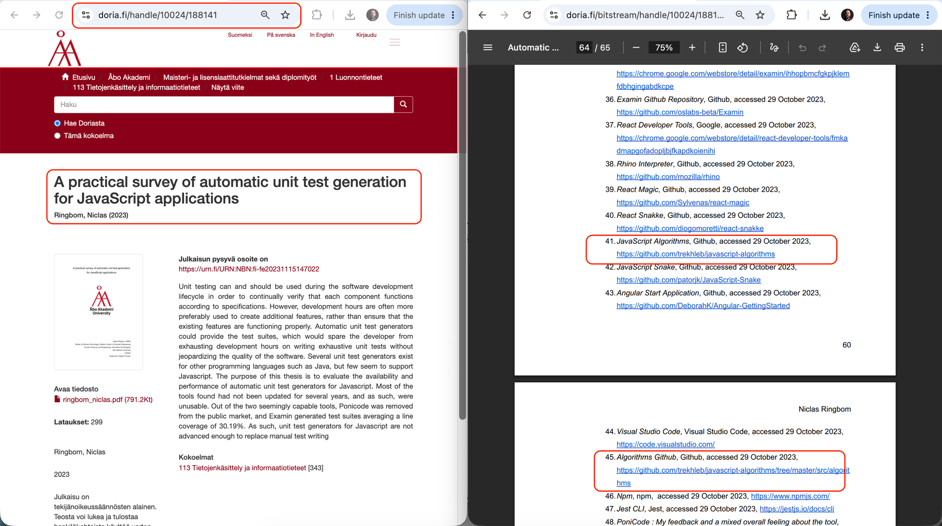Open downloads icon in left browser window
Image resolution: width=942 pixels, height=526 pixels.
pos(350,15)
